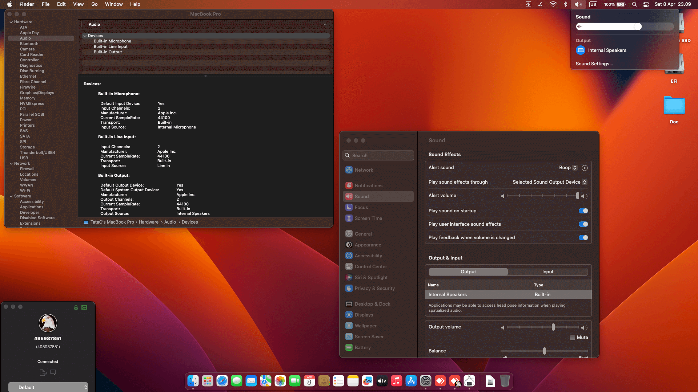Open the Freeform app in the Dock
This screenshot has height=392, width=698.
pos(368,381)
